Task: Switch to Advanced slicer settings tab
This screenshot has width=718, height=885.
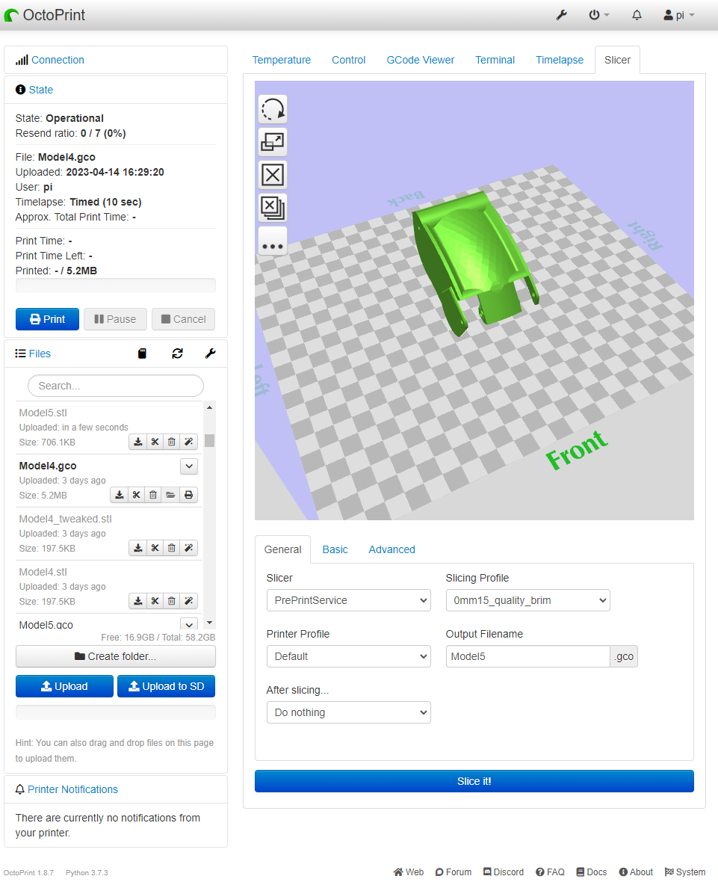Action: tap(392, 549)
